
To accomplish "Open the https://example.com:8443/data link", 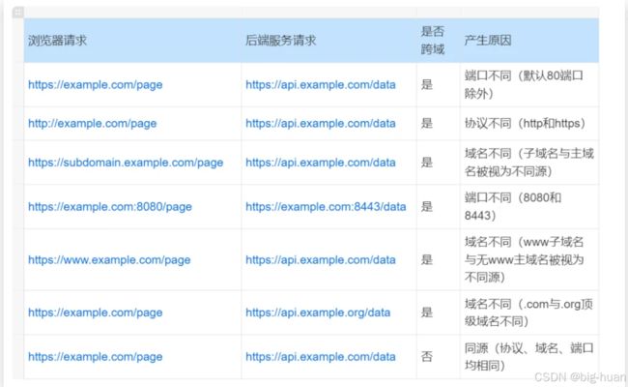I will click(326, 207).
